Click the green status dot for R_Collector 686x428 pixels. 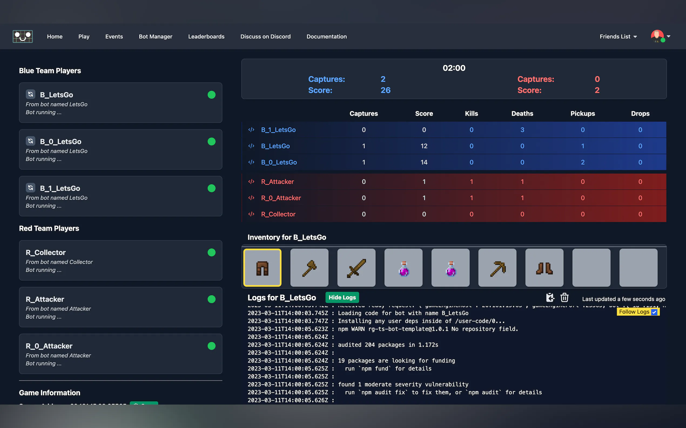[x=211, y=253]
